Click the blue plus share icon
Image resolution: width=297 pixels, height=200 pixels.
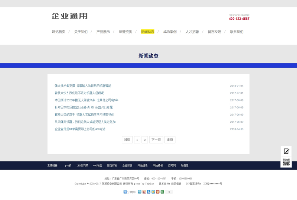tap(125, 192)
